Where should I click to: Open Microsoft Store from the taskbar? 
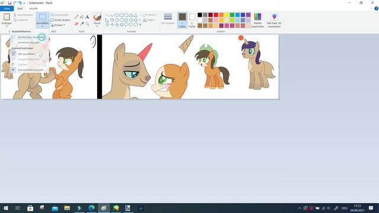(x=30, y=208)
